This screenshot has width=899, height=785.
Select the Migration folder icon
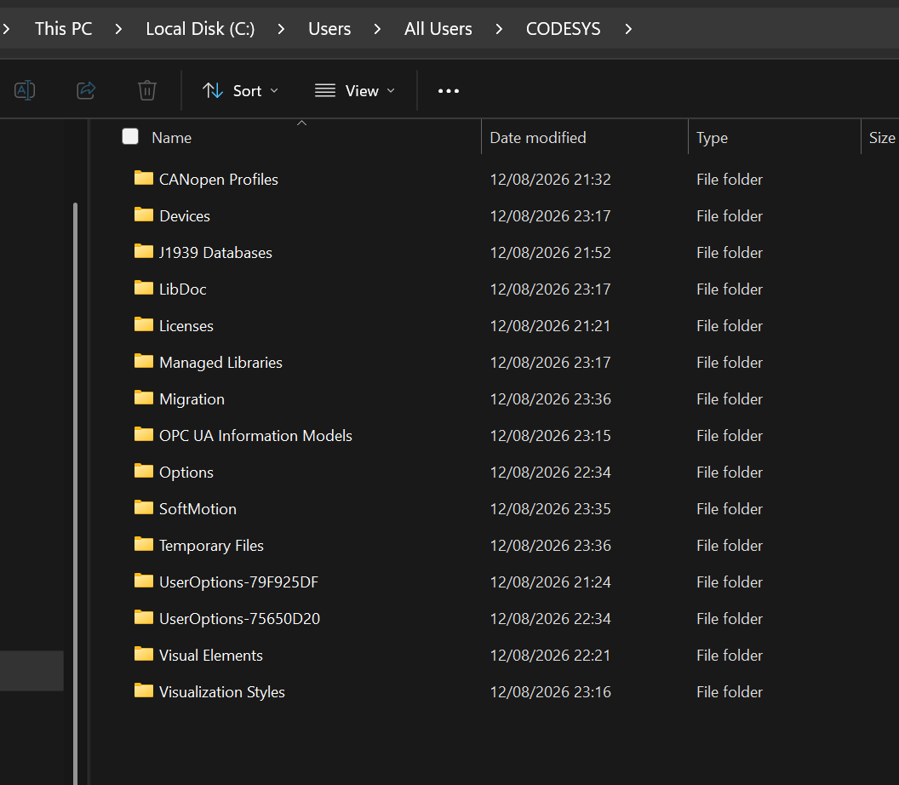pos(143,398)
